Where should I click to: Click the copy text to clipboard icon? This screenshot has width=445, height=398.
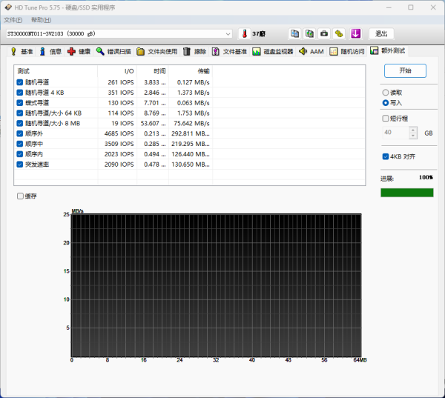tap(295, 33)
